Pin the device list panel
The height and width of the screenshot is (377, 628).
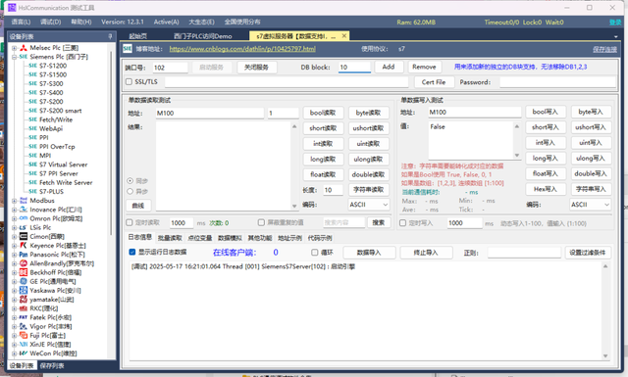pyautogui.click(x=110, y=37)
